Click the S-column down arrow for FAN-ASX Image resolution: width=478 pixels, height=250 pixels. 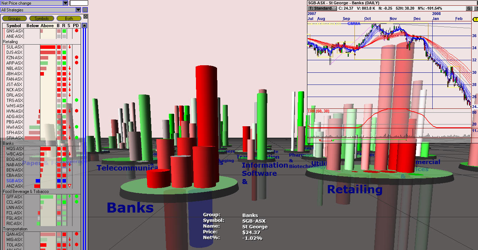click(x=70, y=79)
